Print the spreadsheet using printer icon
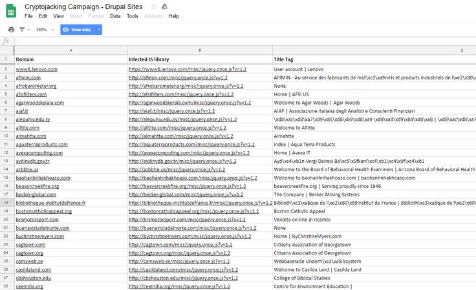Image resolution: width=476 pixels, height=290 pixels. point(11,30)
